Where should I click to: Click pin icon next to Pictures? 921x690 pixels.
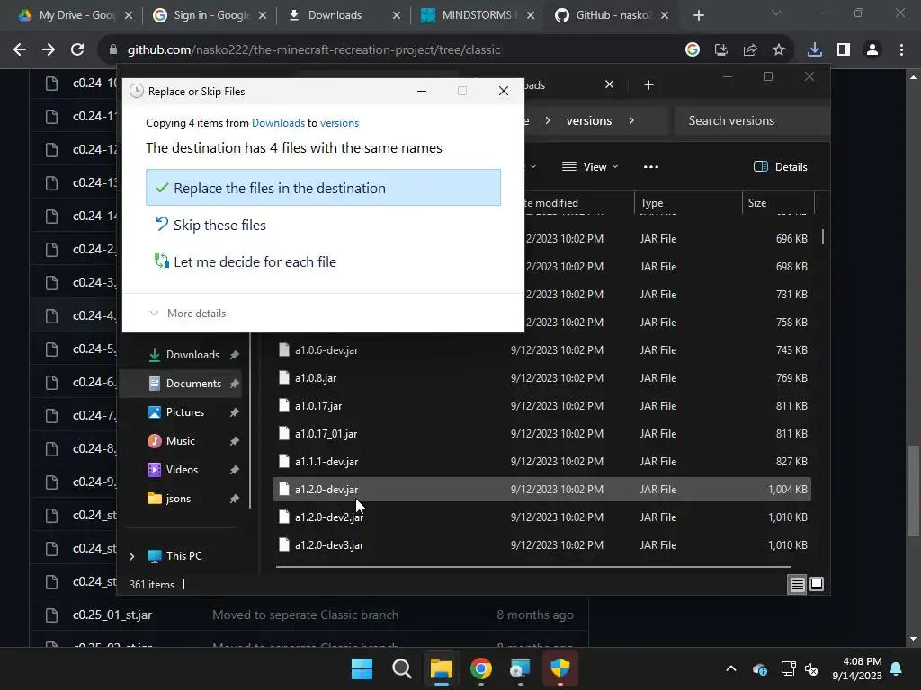pyautogui.click(x=235, y=411)
